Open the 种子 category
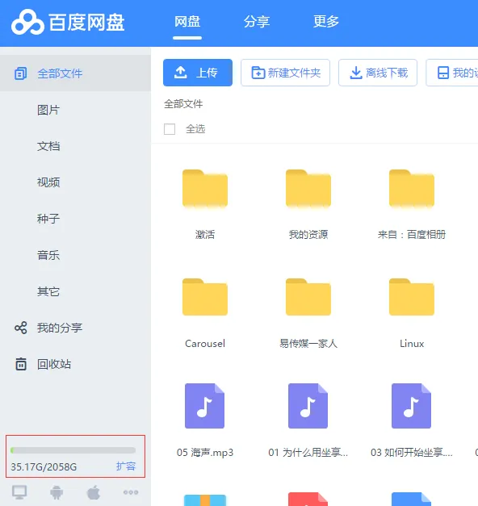 tap(48, 219)
